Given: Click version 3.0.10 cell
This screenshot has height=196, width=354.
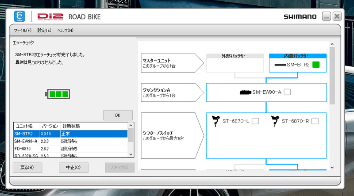Looking at the screenshot, I should 50,134.
